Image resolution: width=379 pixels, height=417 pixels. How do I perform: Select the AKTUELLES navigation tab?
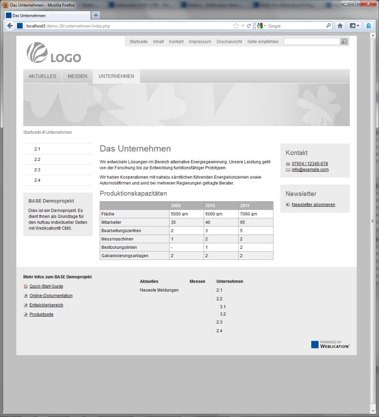(x=42, y=76)
